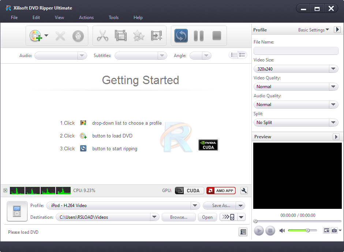Open the Subtitles dropdown
Viewport: 344px width, 252px height.
coord(141,56)
